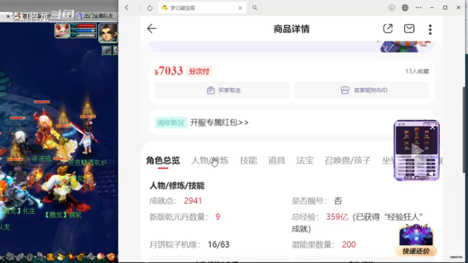Click the 新版乾元丹数量 value 9
This screenshot has width=468, height=263.
(x=218, y=217)
